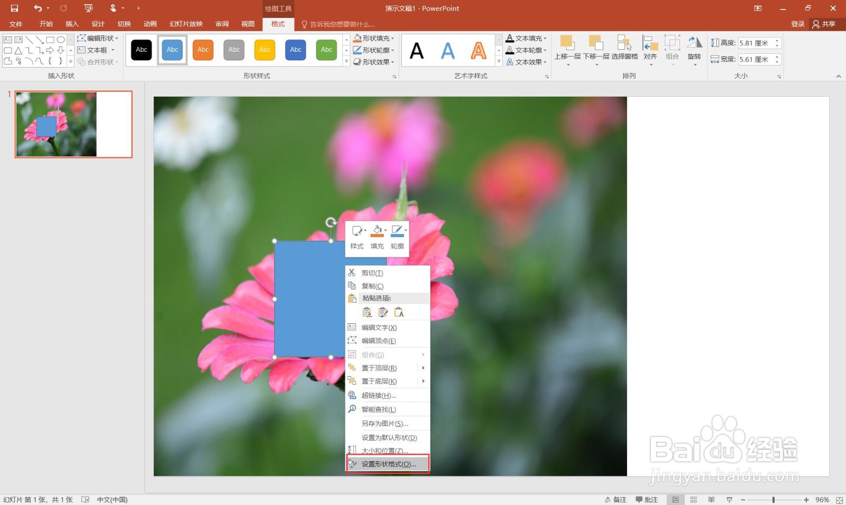This screenshot has height=505, width=846.
Task: Toggle 批注 comments pane in status bar
Action: (647, 500)
